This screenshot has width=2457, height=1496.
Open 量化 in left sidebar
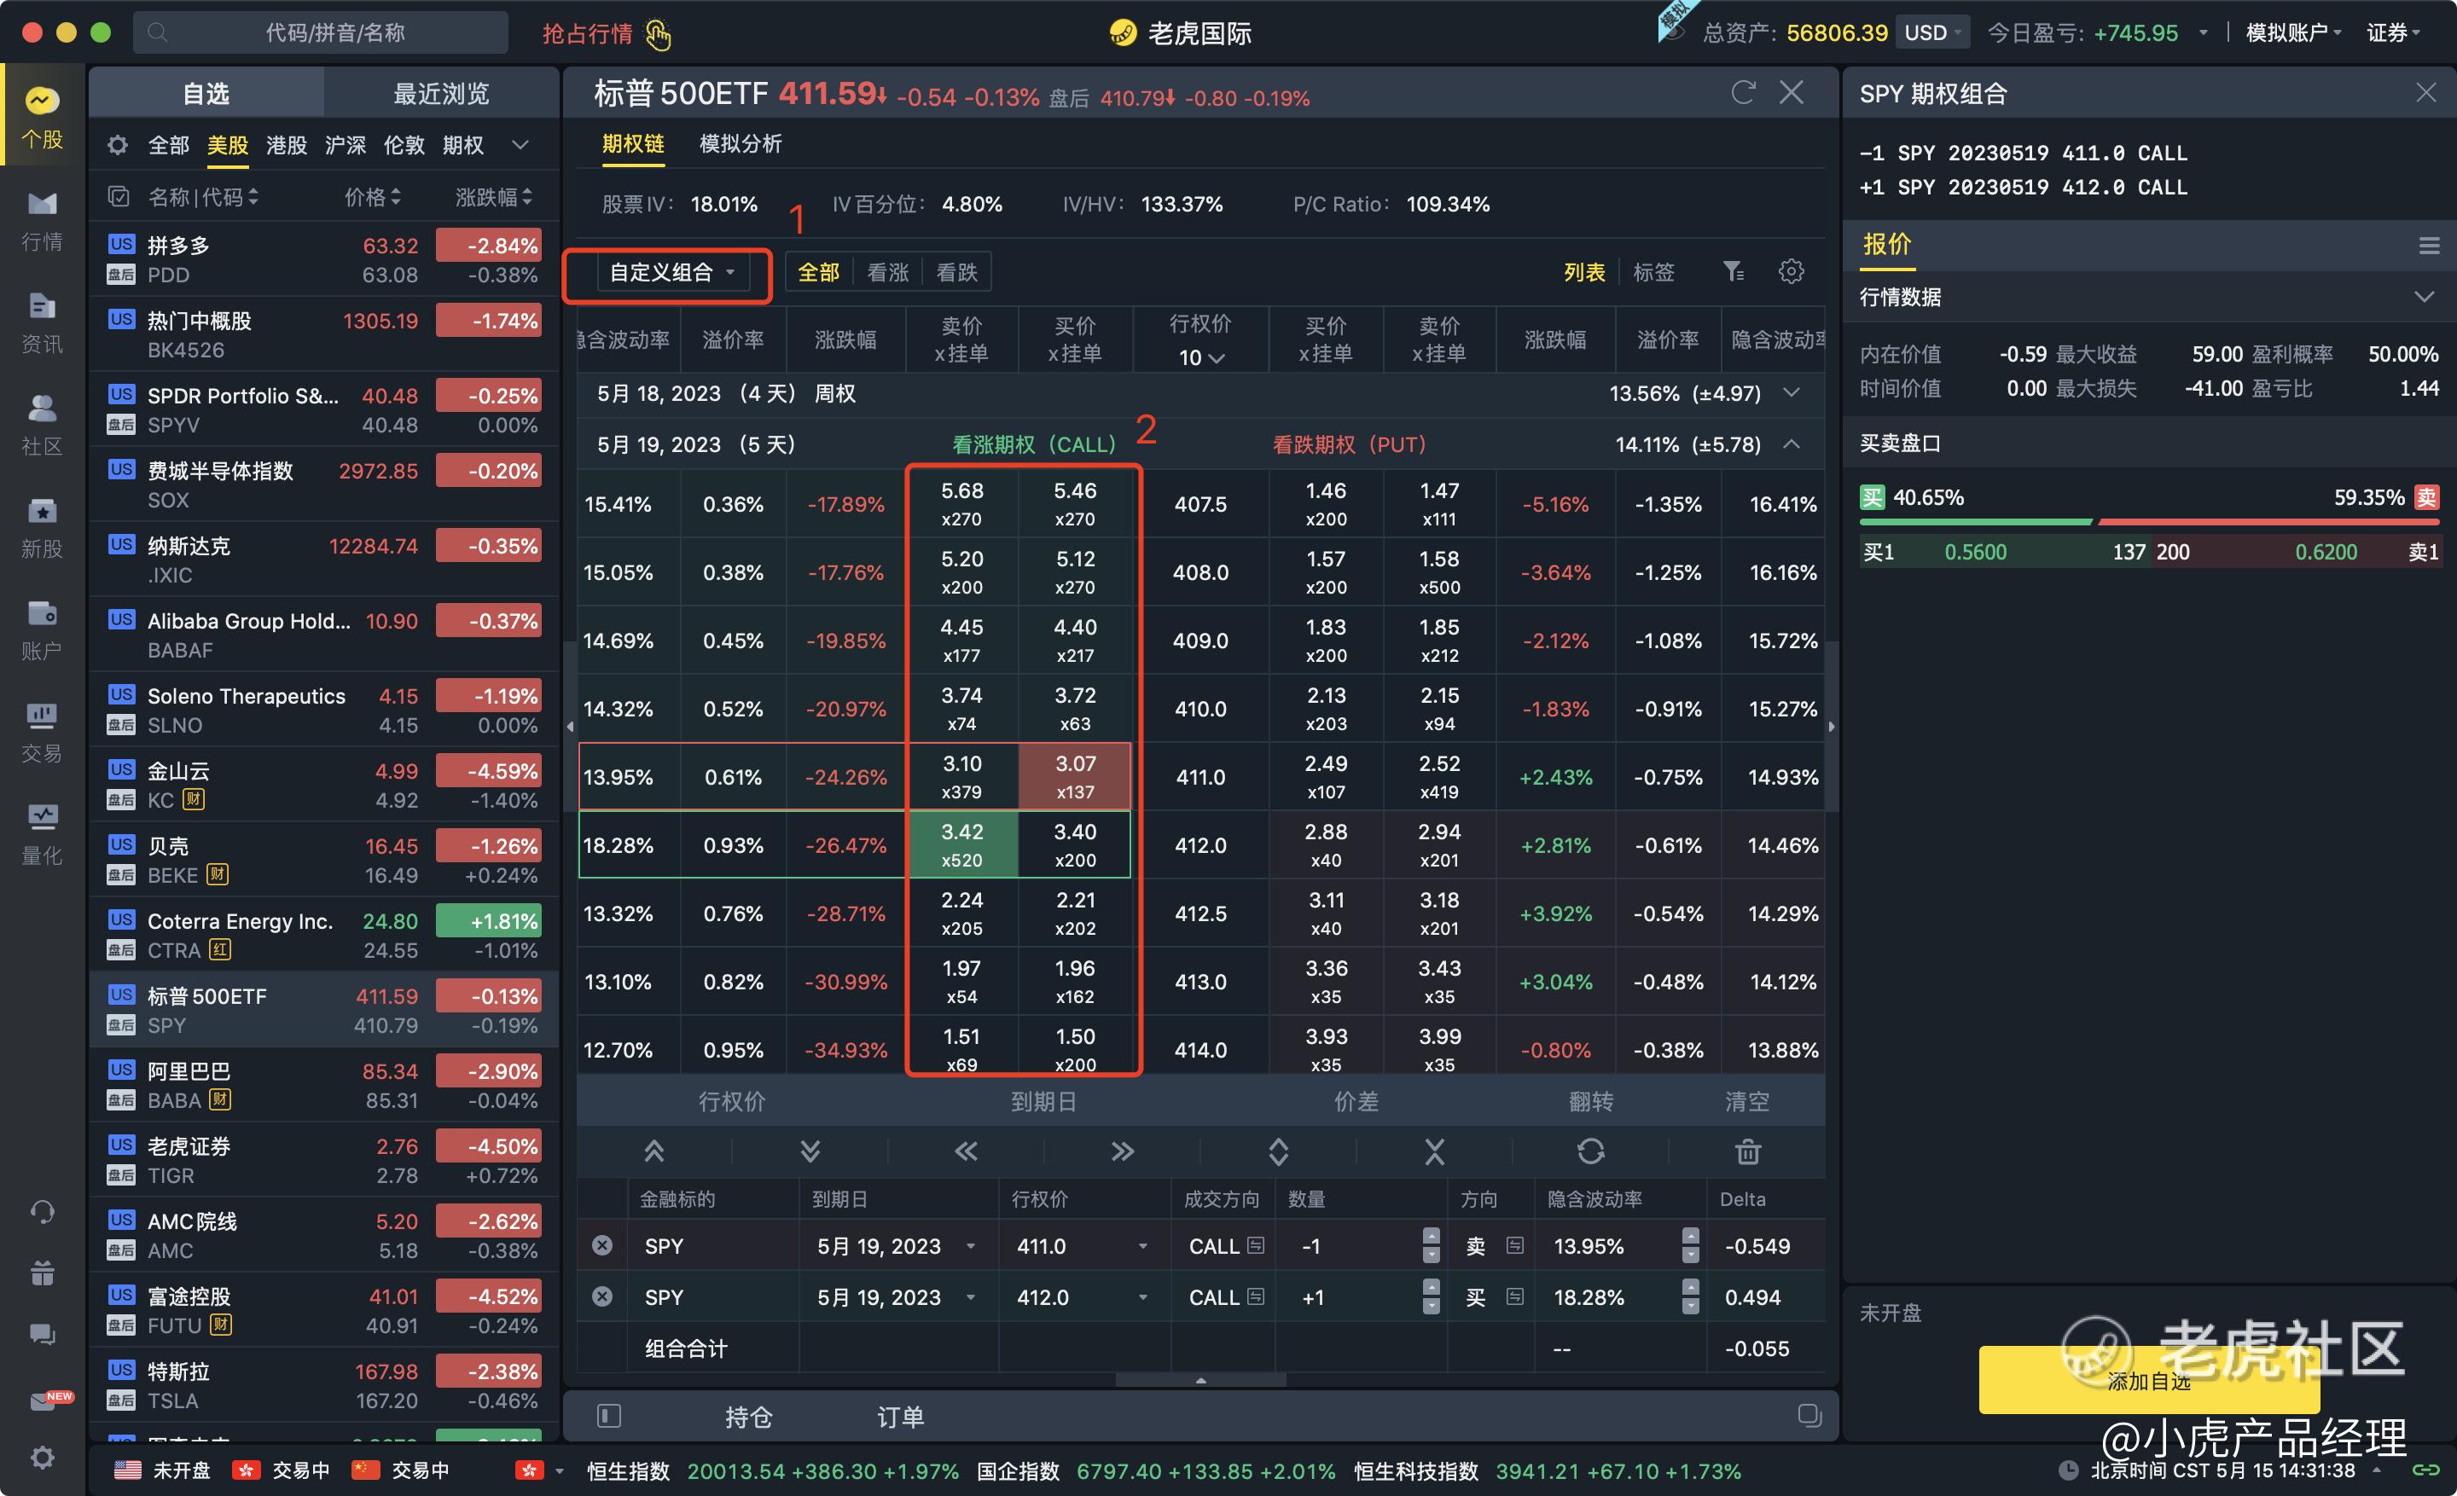point(41,834)
